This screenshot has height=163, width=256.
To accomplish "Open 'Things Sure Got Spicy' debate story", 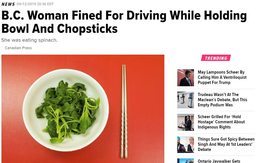I will tap(226, 144).
